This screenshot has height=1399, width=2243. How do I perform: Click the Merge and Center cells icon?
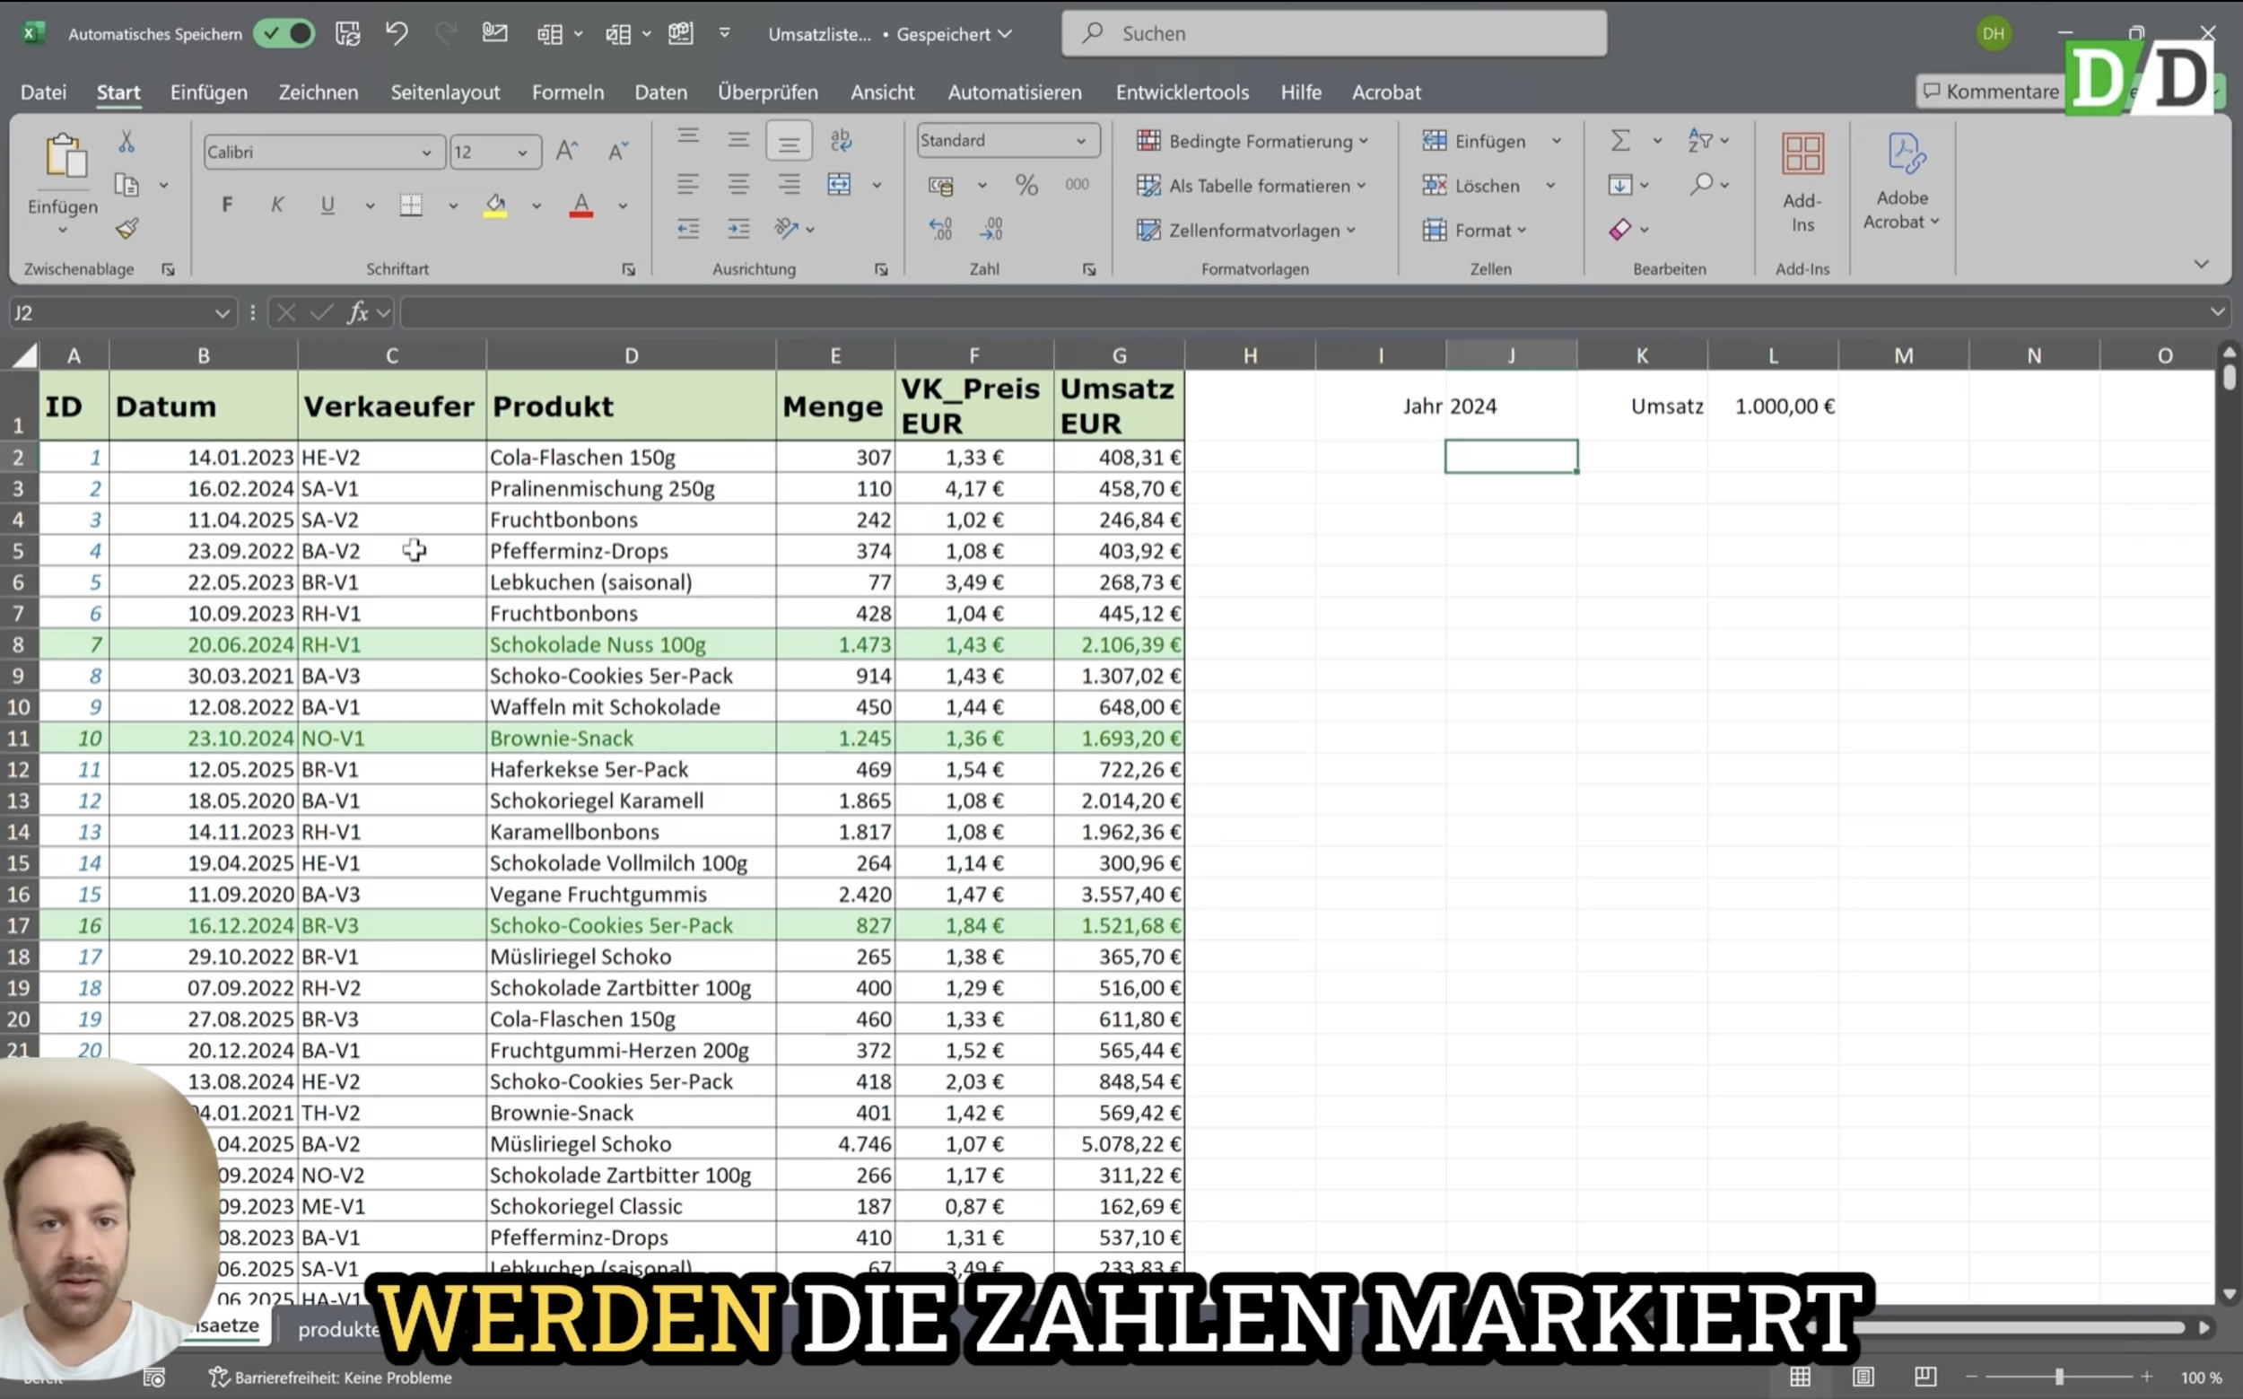click(x=839, y=184)
